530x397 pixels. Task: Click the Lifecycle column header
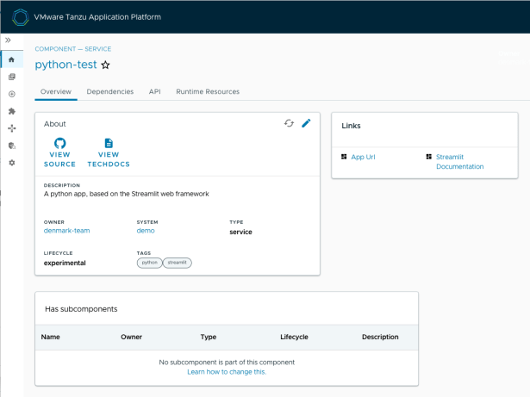294,337
